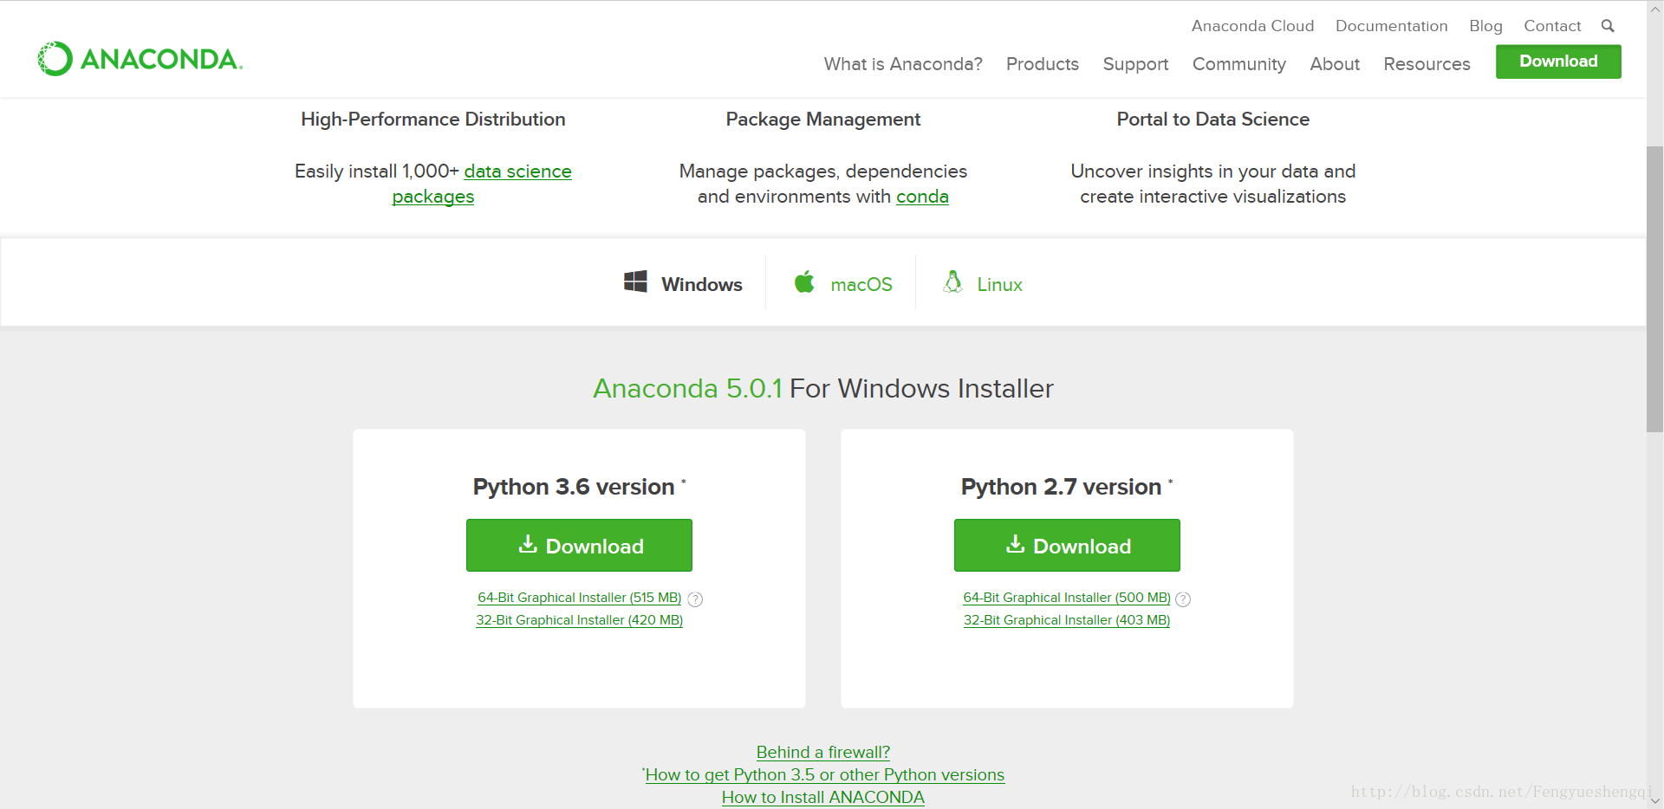Open How to Install ANACONDA link

[x=823, y=797]
